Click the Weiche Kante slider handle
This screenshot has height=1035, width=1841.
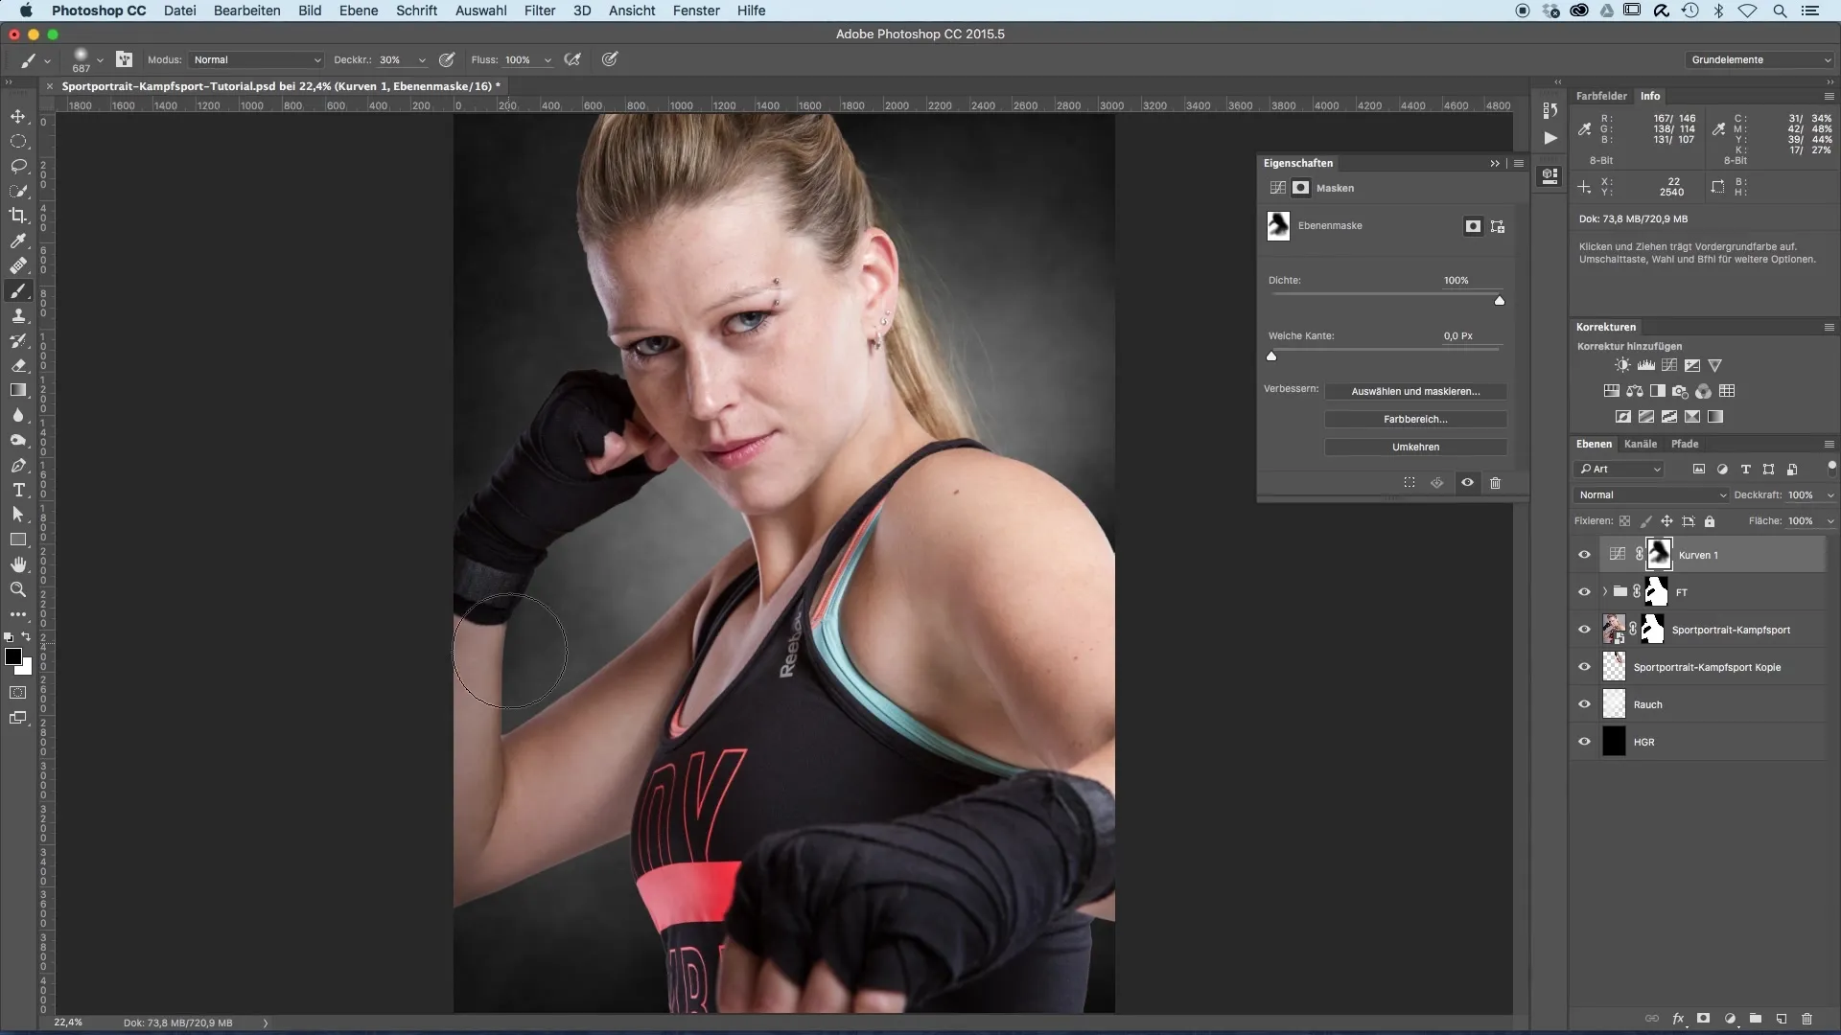pyautogui.click(x=1271, y=356)
